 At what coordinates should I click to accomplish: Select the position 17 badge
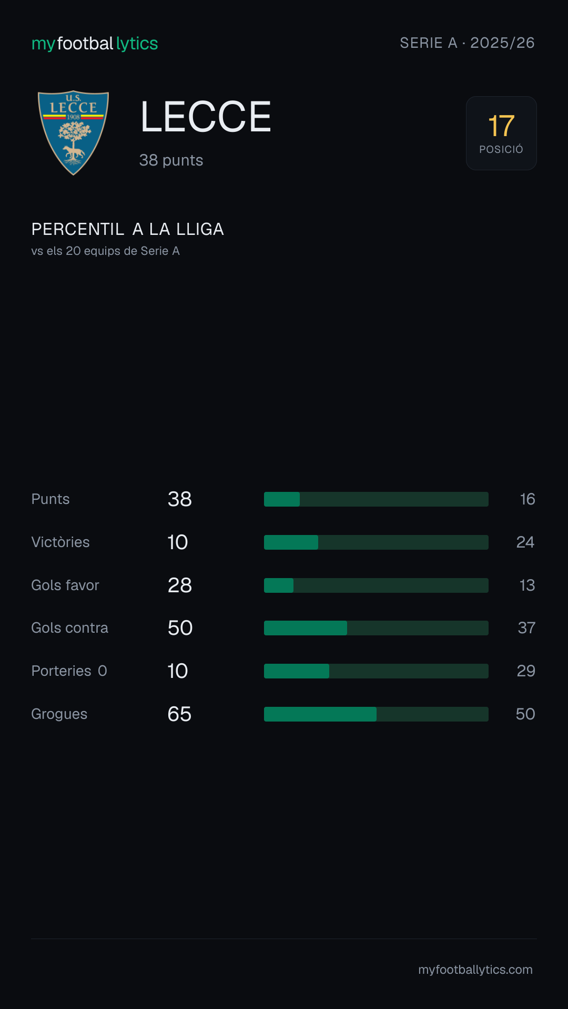click(501, 133)
